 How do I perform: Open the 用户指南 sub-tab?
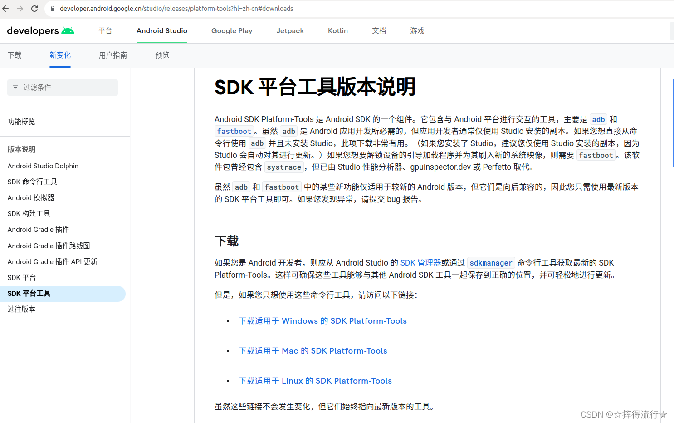click(x=113, y=55)
